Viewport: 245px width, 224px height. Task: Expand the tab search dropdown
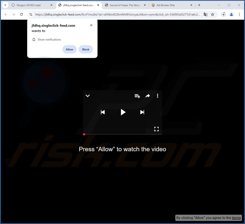pyautogui.click(x=5, y=5)
